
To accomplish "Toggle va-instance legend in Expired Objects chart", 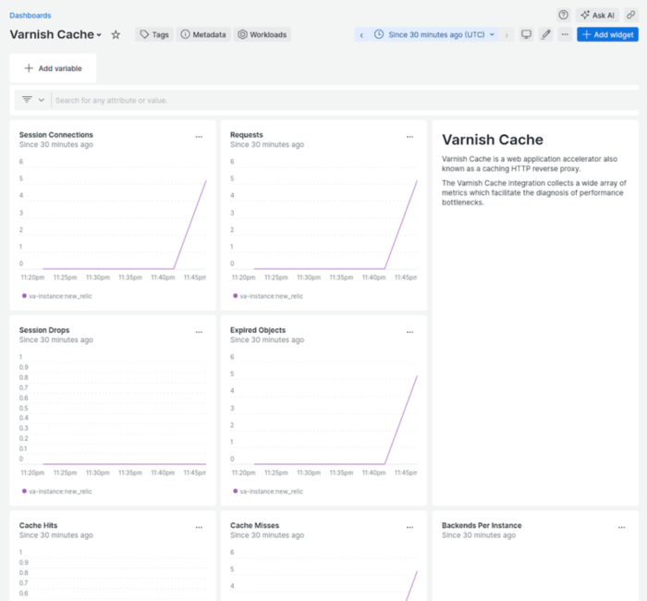I will click(268, 491).
